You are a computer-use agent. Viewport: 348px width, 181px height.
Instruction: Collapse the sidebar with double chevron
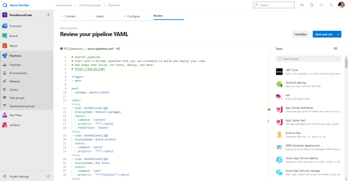[x=48, y=176]
